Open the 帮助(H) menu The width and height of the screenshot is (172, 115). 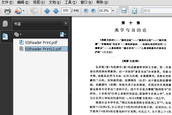click(x=102, y=2)
